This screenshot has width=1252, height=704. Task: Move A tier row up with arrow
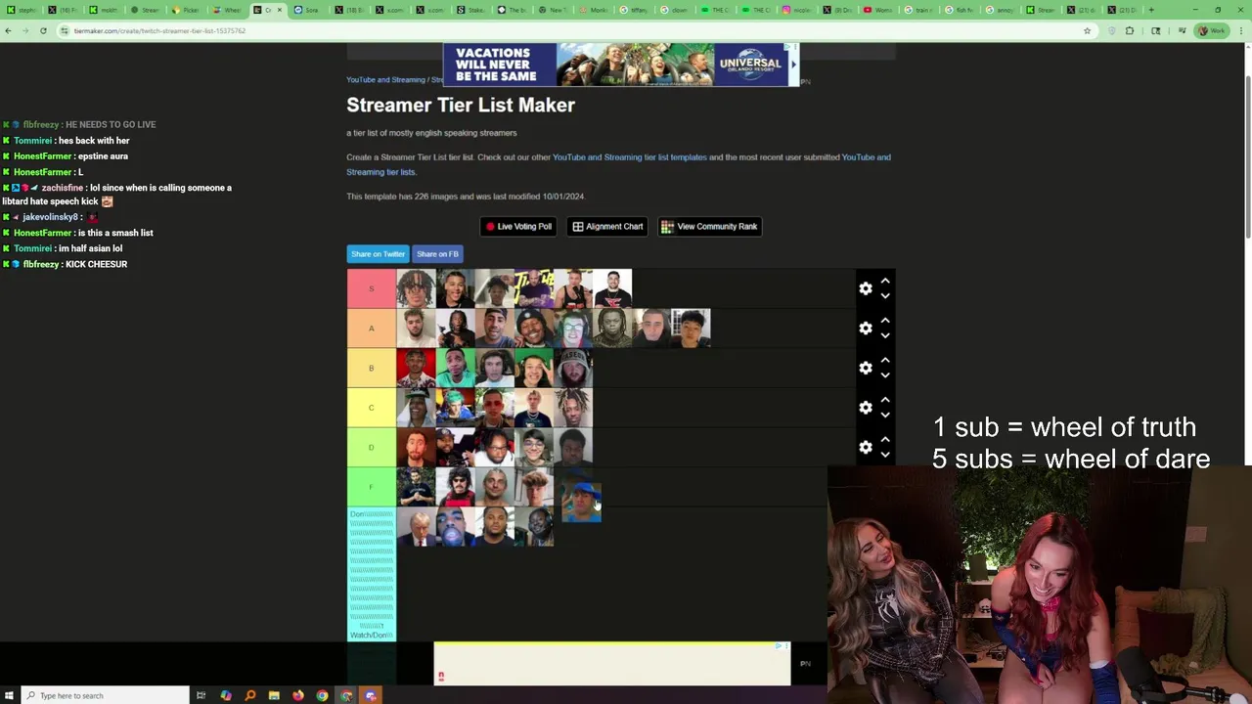pos(885,320)
